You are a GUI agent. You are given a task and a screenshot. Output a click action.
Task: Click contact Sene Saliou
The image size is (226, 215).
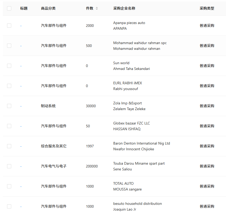[x=123, y=169]
